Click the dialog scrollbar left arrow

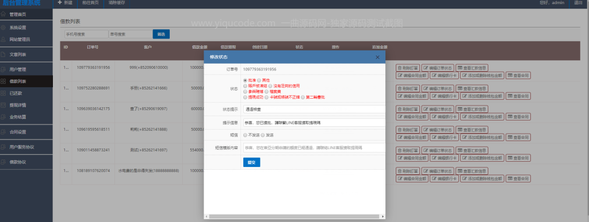tap(206, 216)
